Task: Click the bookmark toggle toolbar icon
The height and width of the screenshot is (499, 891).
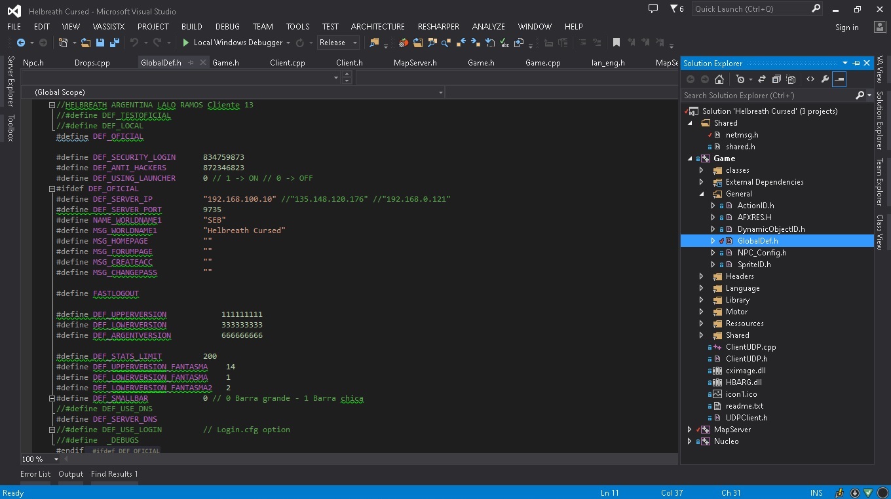Action: (x=616, y=43)
